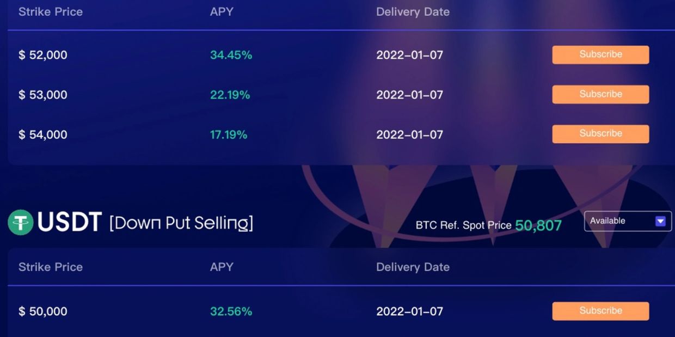Select the $52,000 strike price value
This screenshot has width=675, height=337.
[x=43, y=55]
